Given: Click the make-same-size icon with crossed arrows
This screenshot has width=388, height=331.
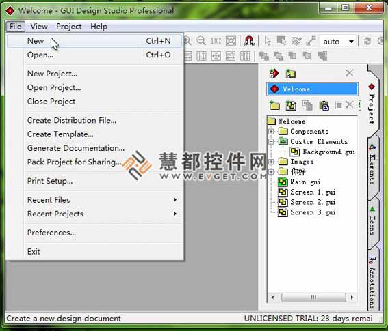Looking at the screenshot, I should coord(216,56).
